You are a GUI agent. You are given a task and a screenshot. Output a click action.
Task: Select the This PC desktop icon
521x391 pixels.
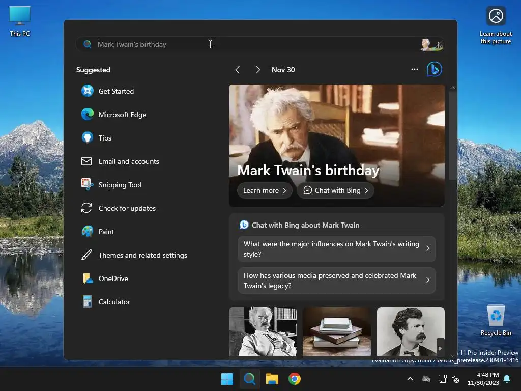pyautogui.click(x=20, y=21)
